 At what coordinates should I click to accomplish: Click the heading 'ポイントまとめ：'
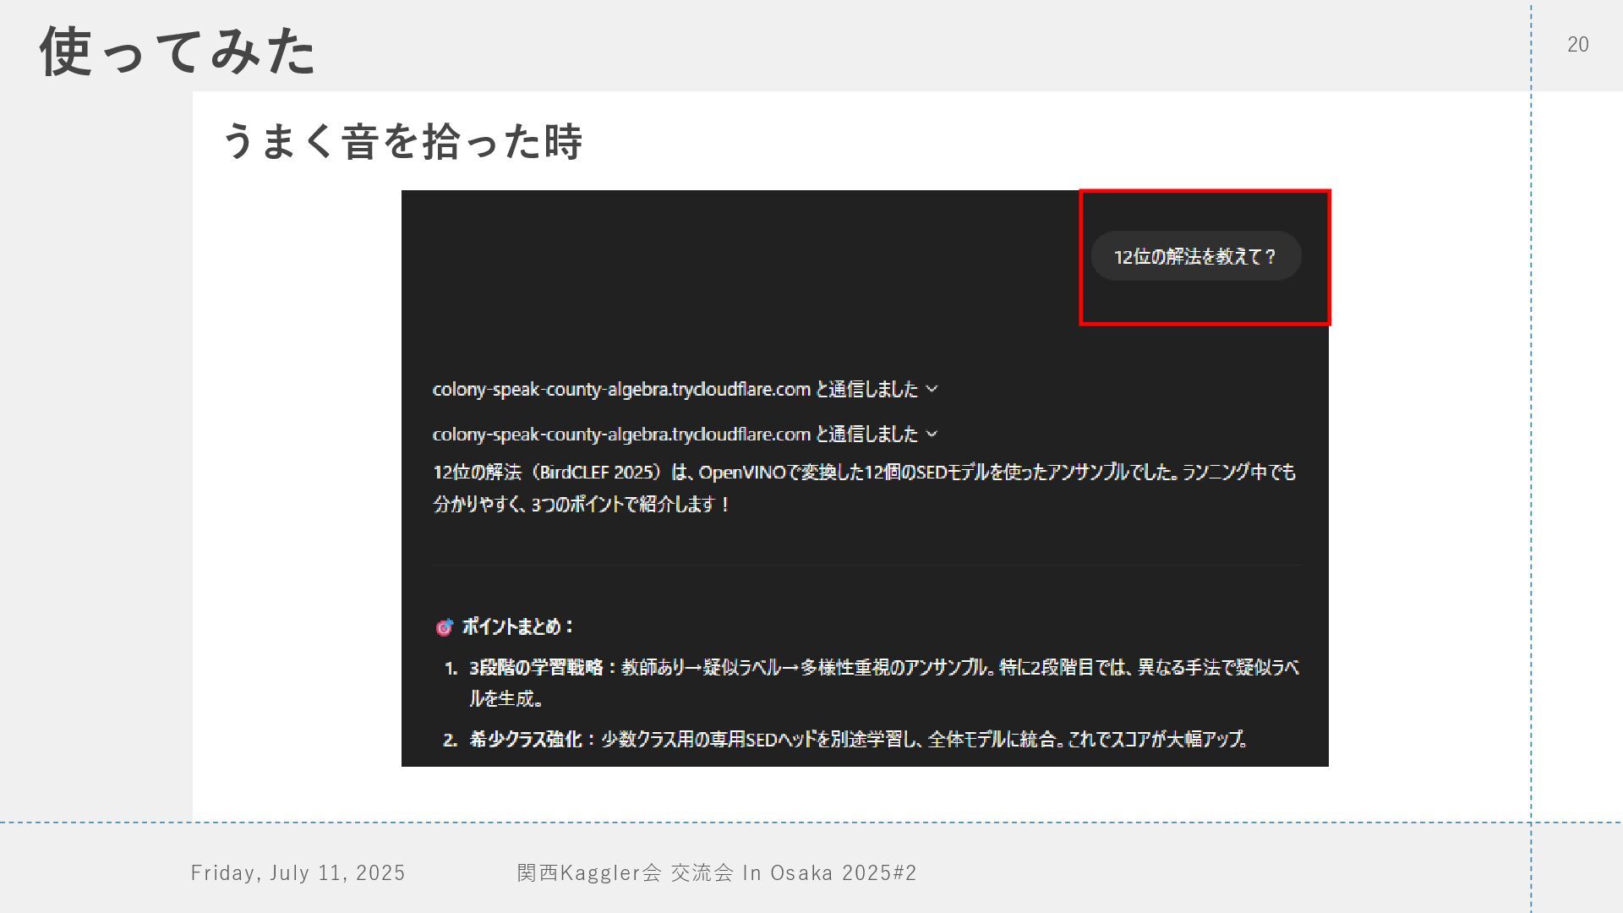pyautogui.click(x=518, y=626)
